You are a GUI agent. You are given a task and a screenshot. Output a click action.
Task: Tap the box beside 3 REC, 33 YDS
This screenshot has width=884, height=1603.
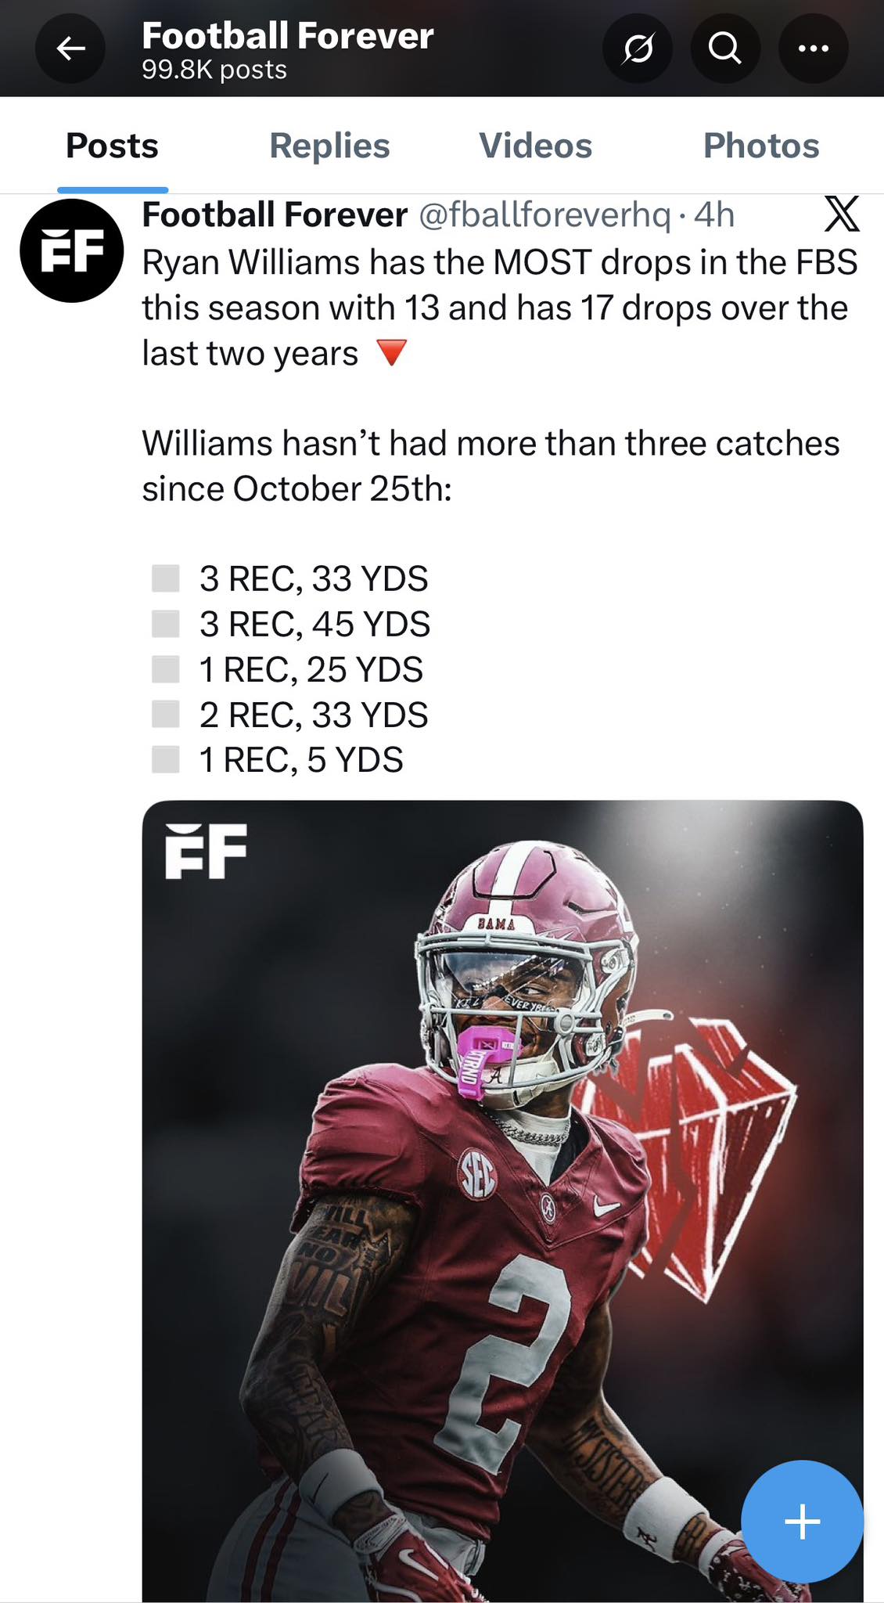(165, 578)
